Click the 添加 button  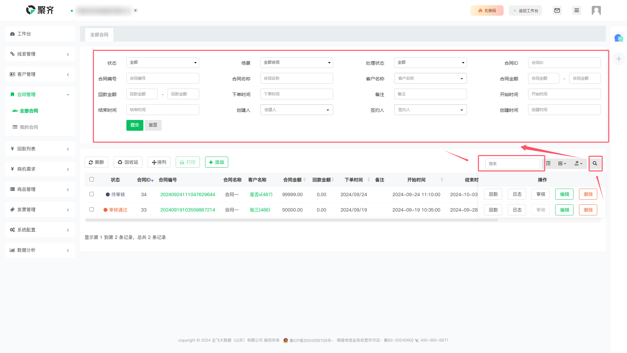pyautogui.click(x=217, y=162)
